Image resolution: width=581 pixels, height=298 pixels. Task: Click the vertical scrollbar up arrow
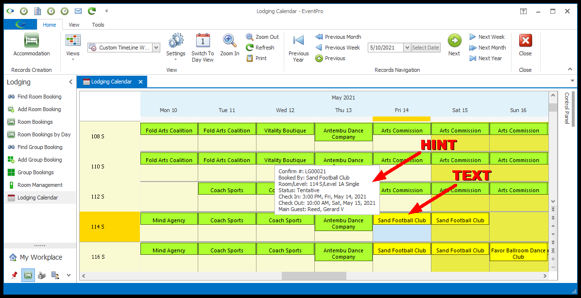click(x=553, y=96)
